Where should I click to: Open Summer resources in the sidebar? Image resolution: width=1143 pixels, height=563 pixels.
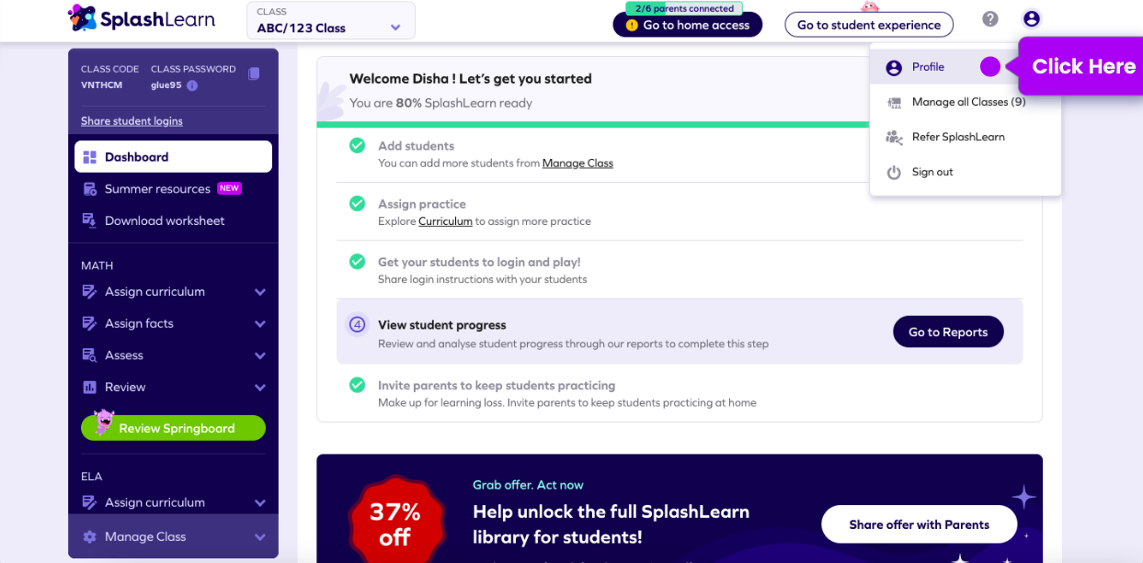157,189
